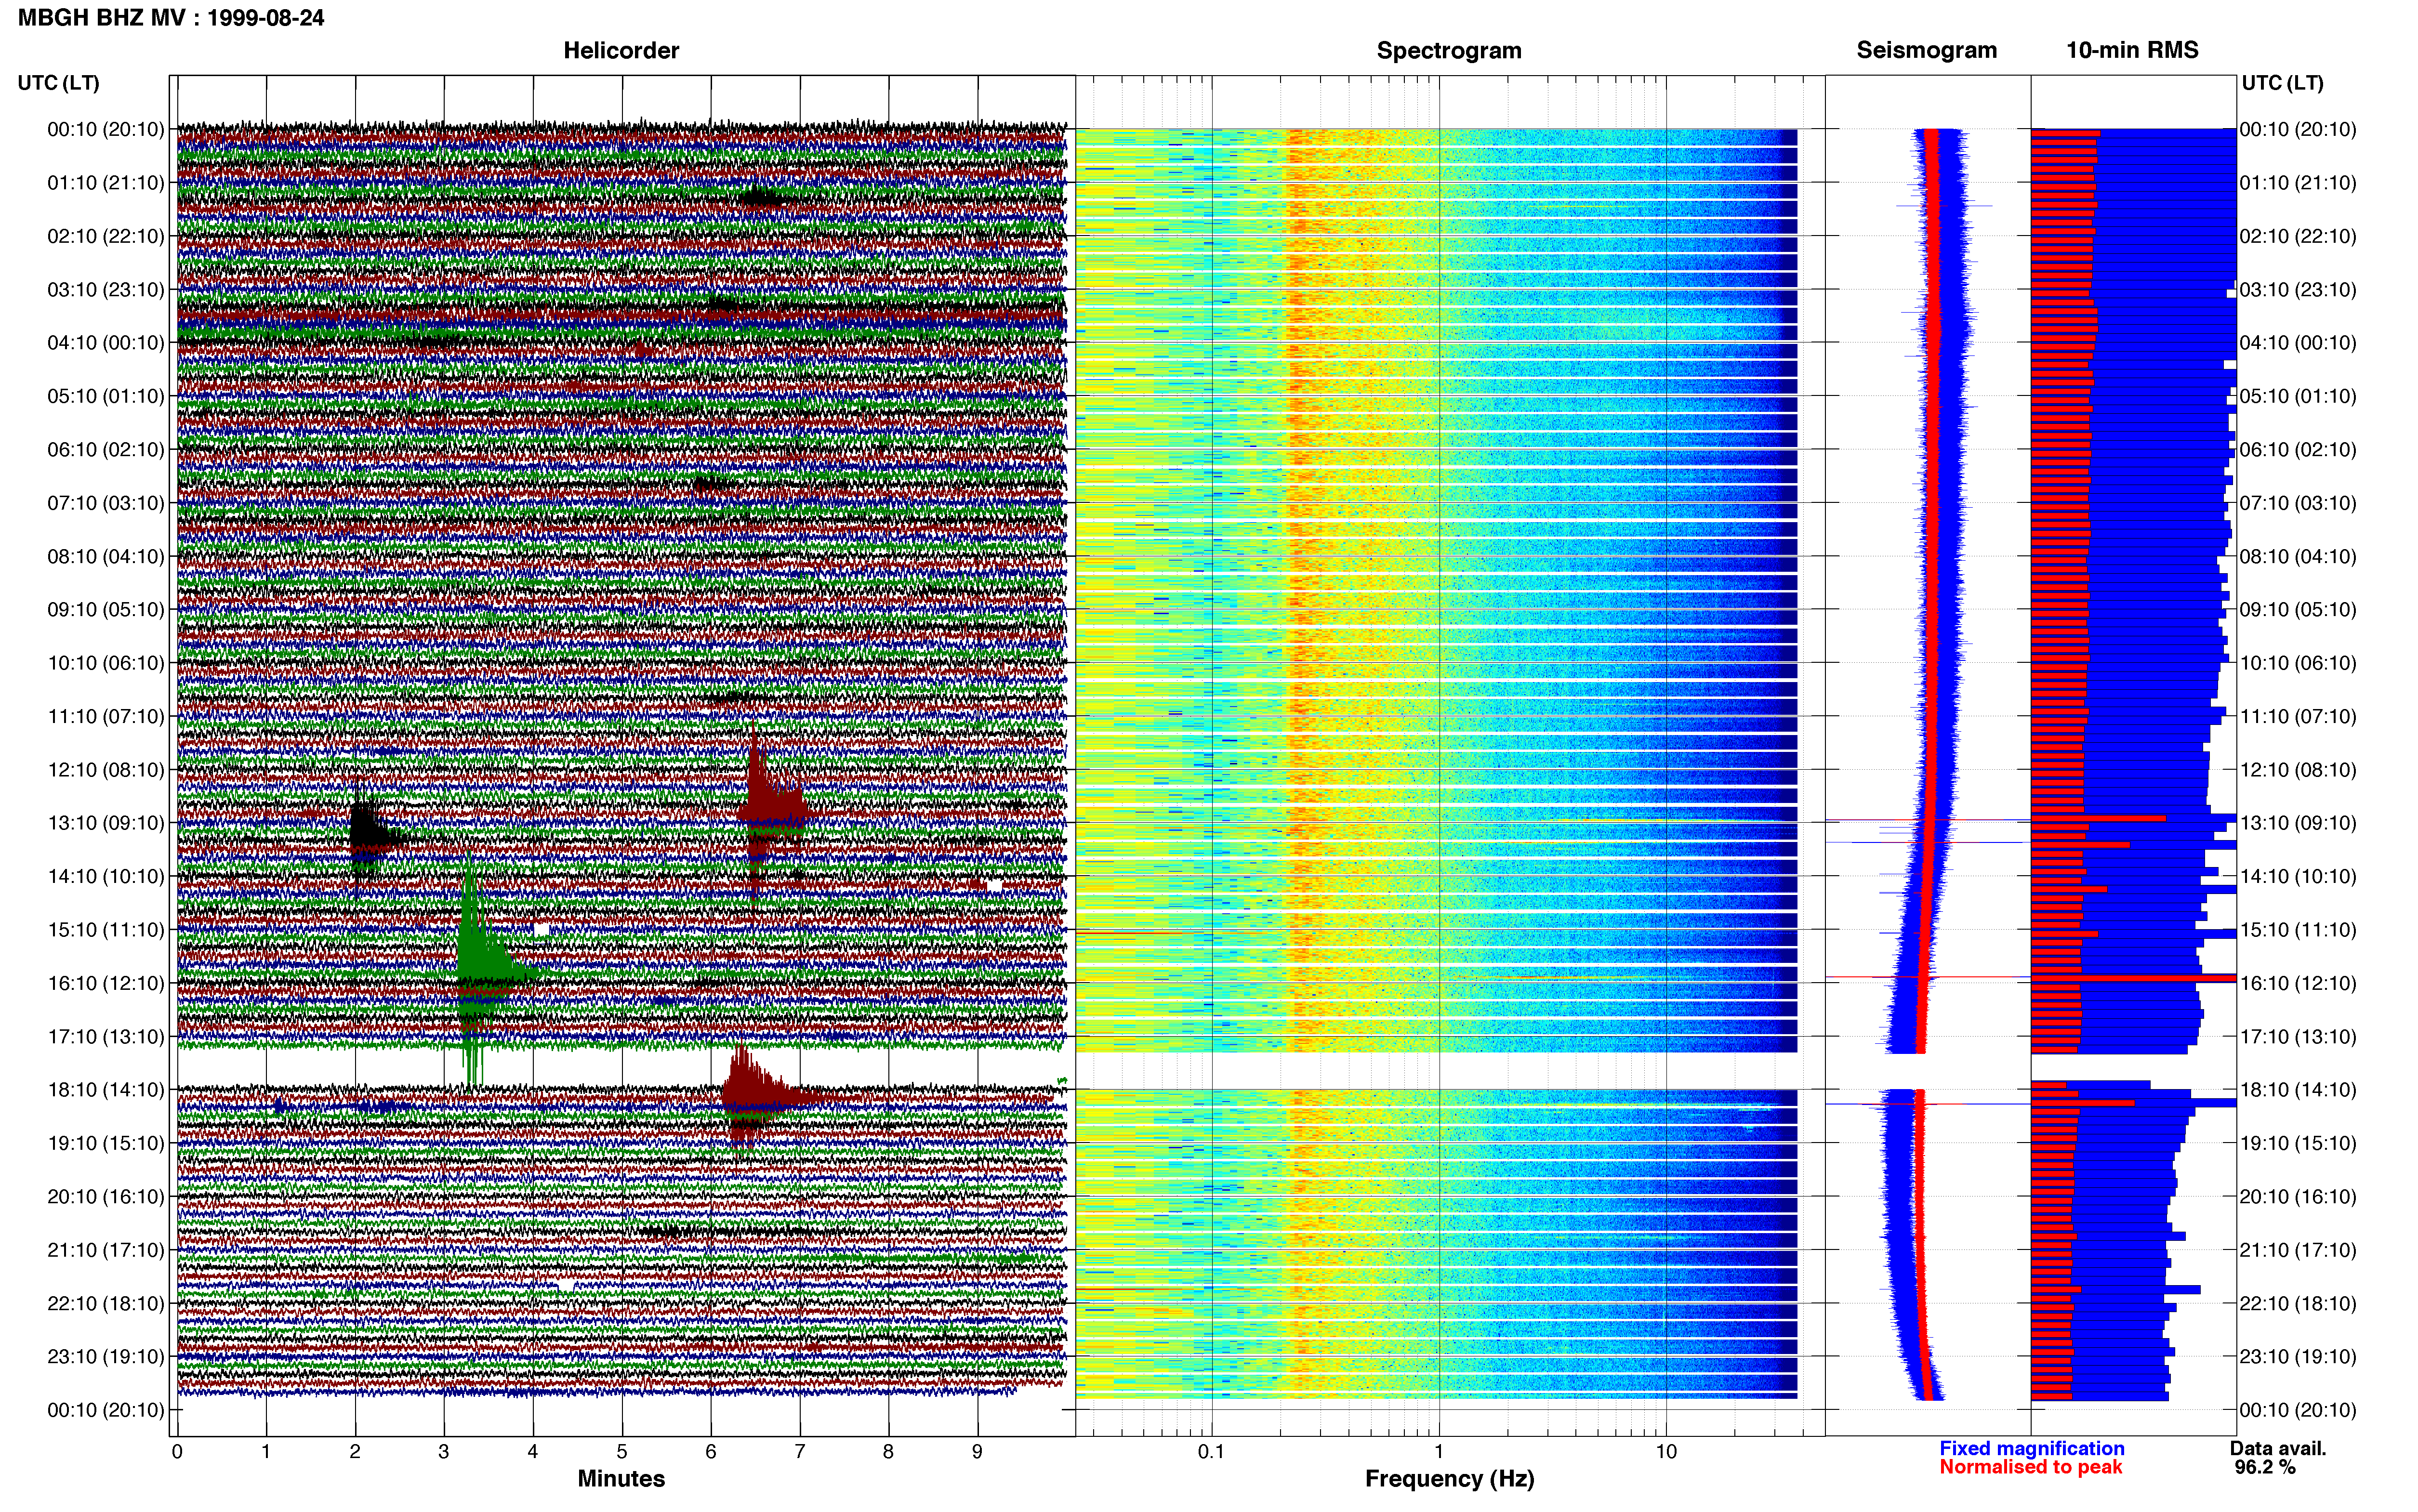Image resolution: width=2418 pixels, height=1512 pixels.
Task: Click helicorder time label "04:10 (00:10)"
Action: click(x=106, y=342)
